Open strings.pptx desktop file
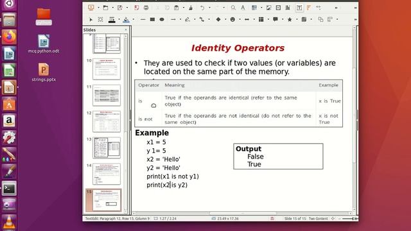 44,73
